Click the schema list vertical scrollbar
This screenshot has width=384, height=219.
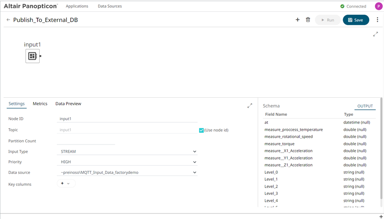pyautogui.click(x=381, y=155)
